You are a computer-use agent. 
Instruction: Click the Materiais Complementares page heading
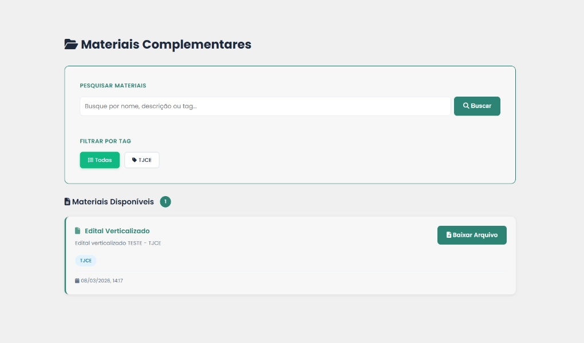166,44
